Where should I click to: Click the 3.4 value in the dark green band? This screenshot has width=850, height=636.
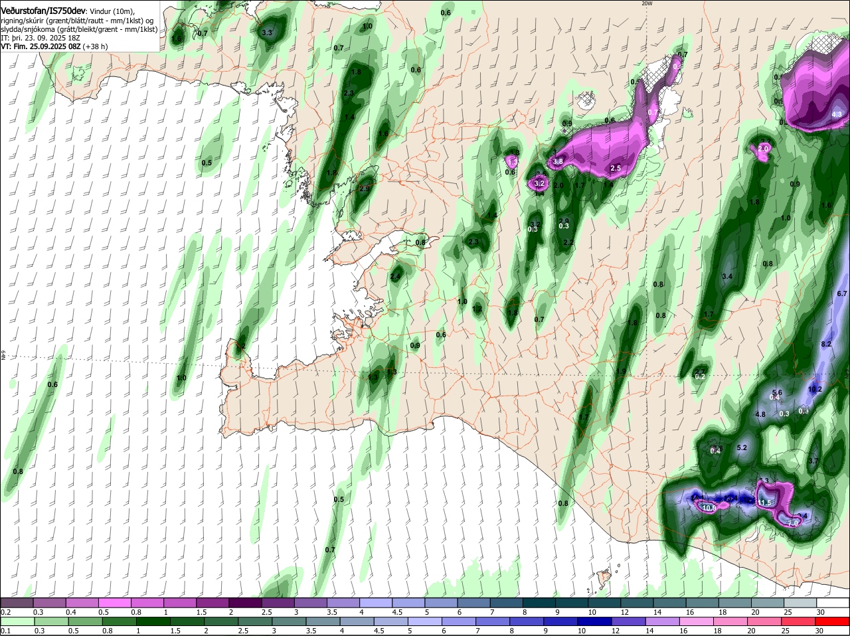coord(727,276)
